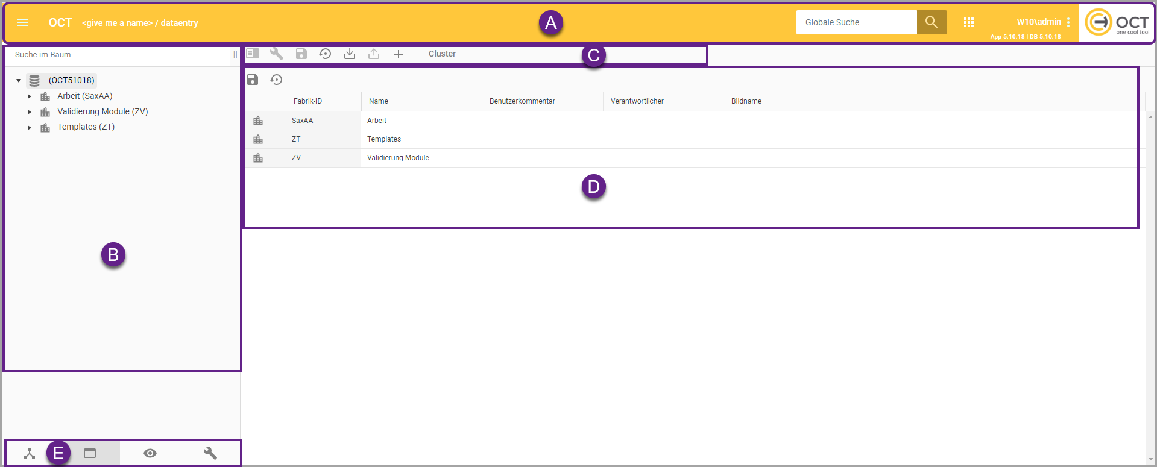
Task: Add a new entry with plus icon
Action: [x=399, y=54]
